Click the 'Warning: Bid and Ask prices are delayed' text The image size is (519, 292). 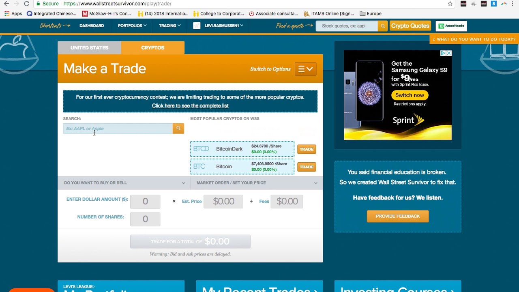tap(190, 254)
